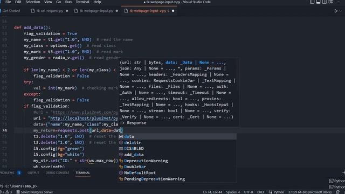This screenshot has width=345, height=194.
Task: Pick 'delattr' autocomplete suggestion
Action: point(177,142)
